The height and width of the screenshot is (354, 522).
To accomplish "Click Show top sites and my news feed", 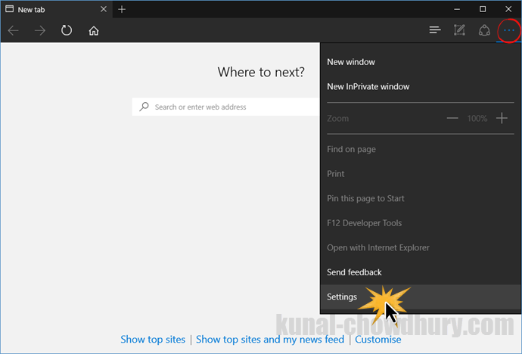I will [x=270, y=340].
